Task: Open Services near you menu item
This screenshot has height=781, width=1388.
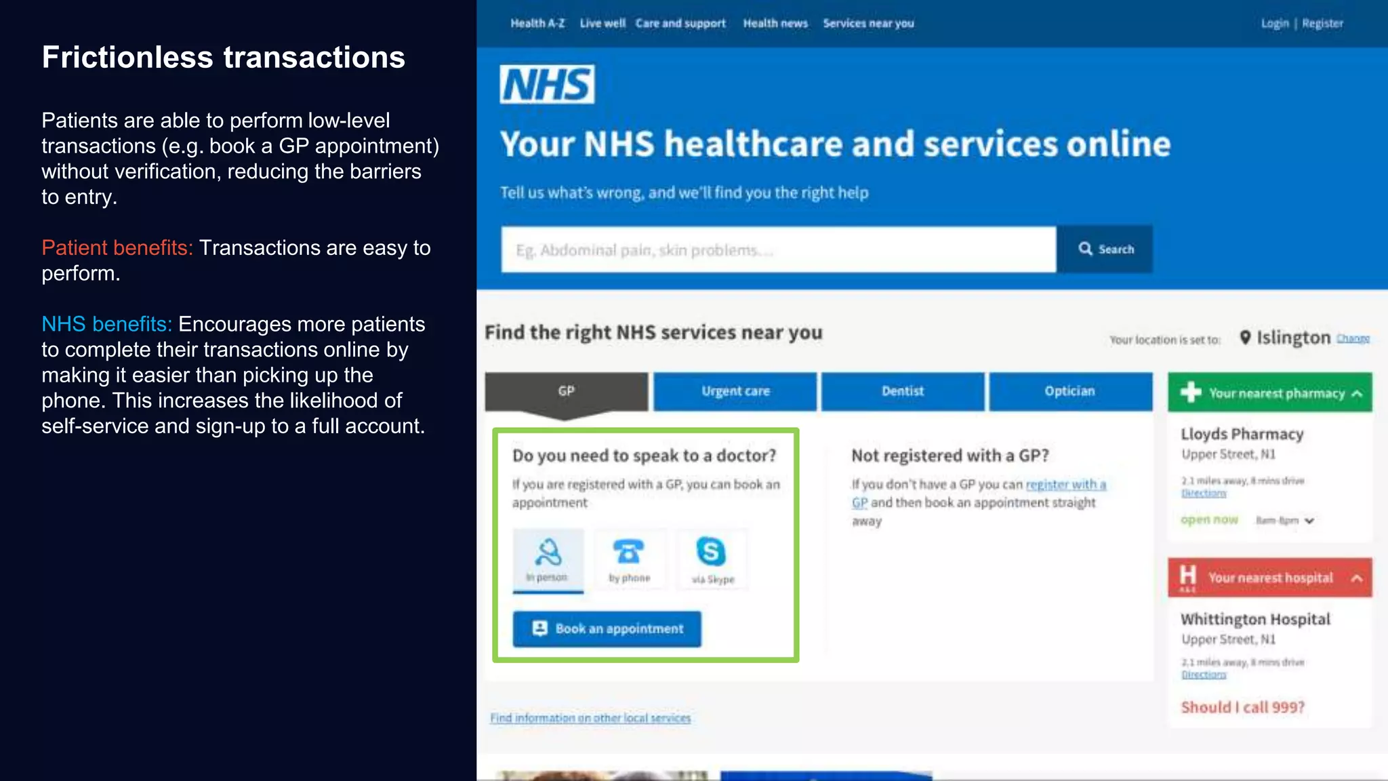Action: pyautogui.click(x=868, y=23)
